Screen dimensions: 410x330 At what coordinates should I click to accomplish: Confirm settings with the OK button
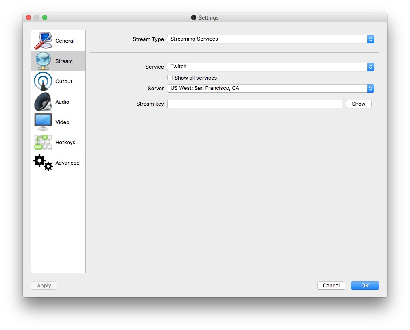tap(365, 286)
